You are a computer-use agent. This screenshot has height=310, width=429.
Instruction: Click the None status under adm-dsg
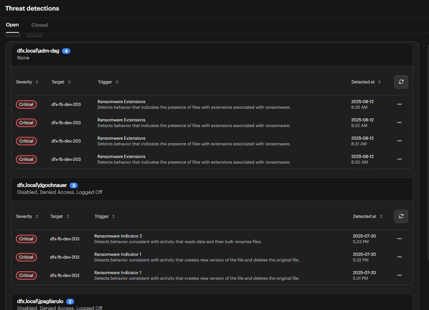click(23, 58)
